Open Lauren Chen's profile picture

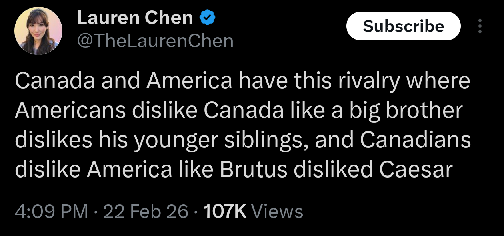pyautogui.click(x=38, y=31)
